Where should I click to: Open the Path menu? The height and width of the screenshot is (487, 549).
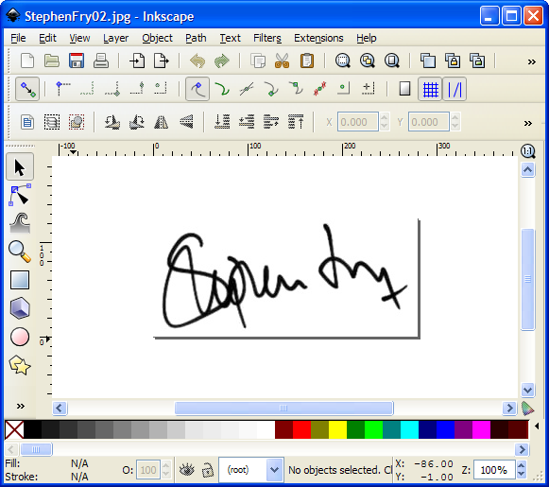tap(196, 38)
